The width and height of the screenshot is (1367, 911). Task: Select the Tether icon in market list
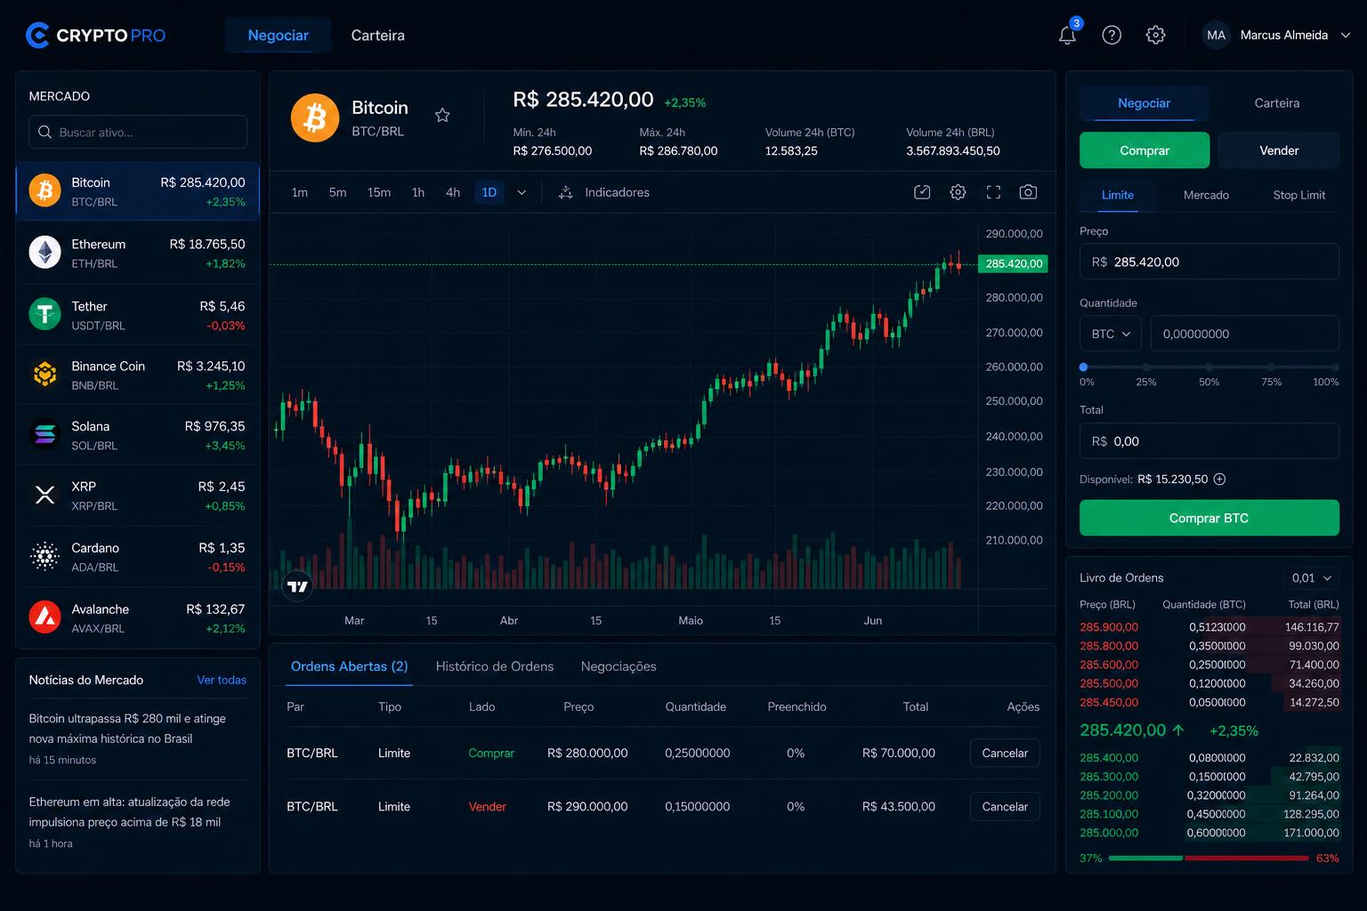pyautogui.click(x=44, y=314)
